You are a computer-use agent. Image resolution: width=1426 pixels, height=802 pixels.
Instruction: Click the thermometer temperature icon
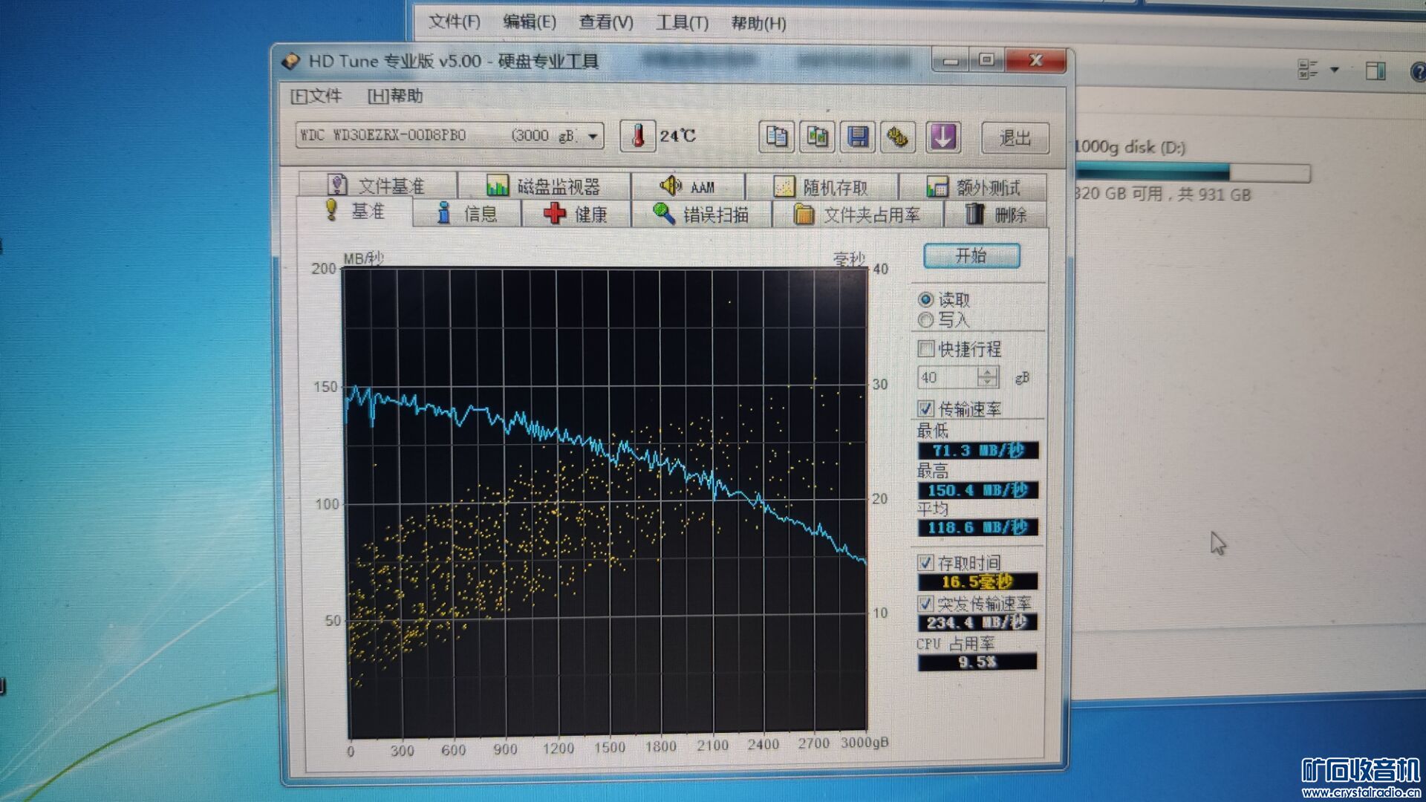[637, 136]
